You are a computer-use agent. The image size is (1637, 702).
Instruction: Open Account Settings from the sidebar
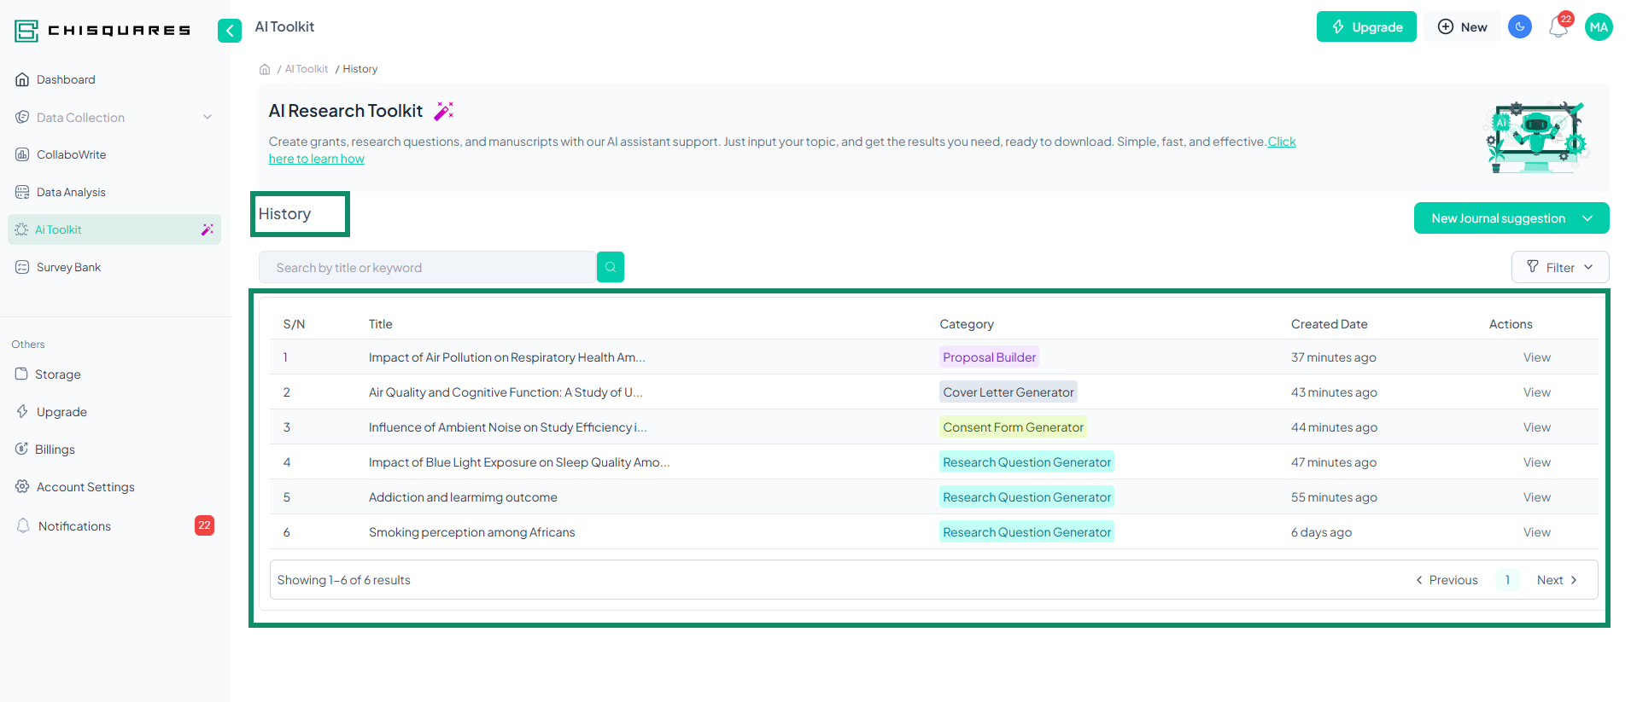pos(85,487)
